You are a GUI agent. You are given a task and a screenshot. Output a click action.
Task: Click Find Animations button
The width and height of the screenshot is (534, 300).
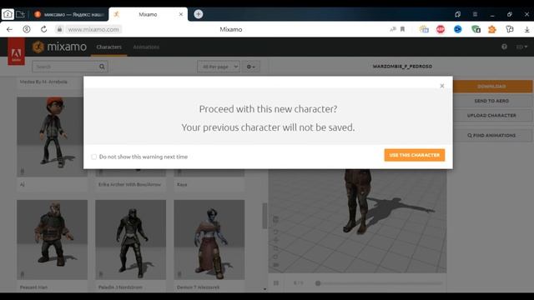click(491, 135)
